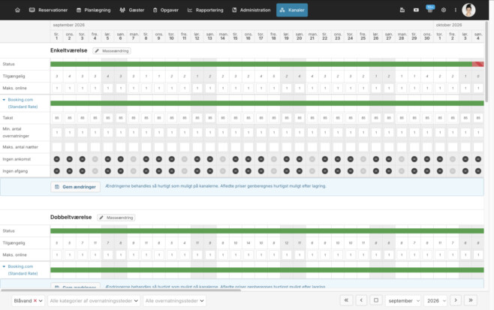The width and height of the screenshot is (494, 310).
Task: Go to previous period with single left arrow
Action: click(x=361, y=300)
